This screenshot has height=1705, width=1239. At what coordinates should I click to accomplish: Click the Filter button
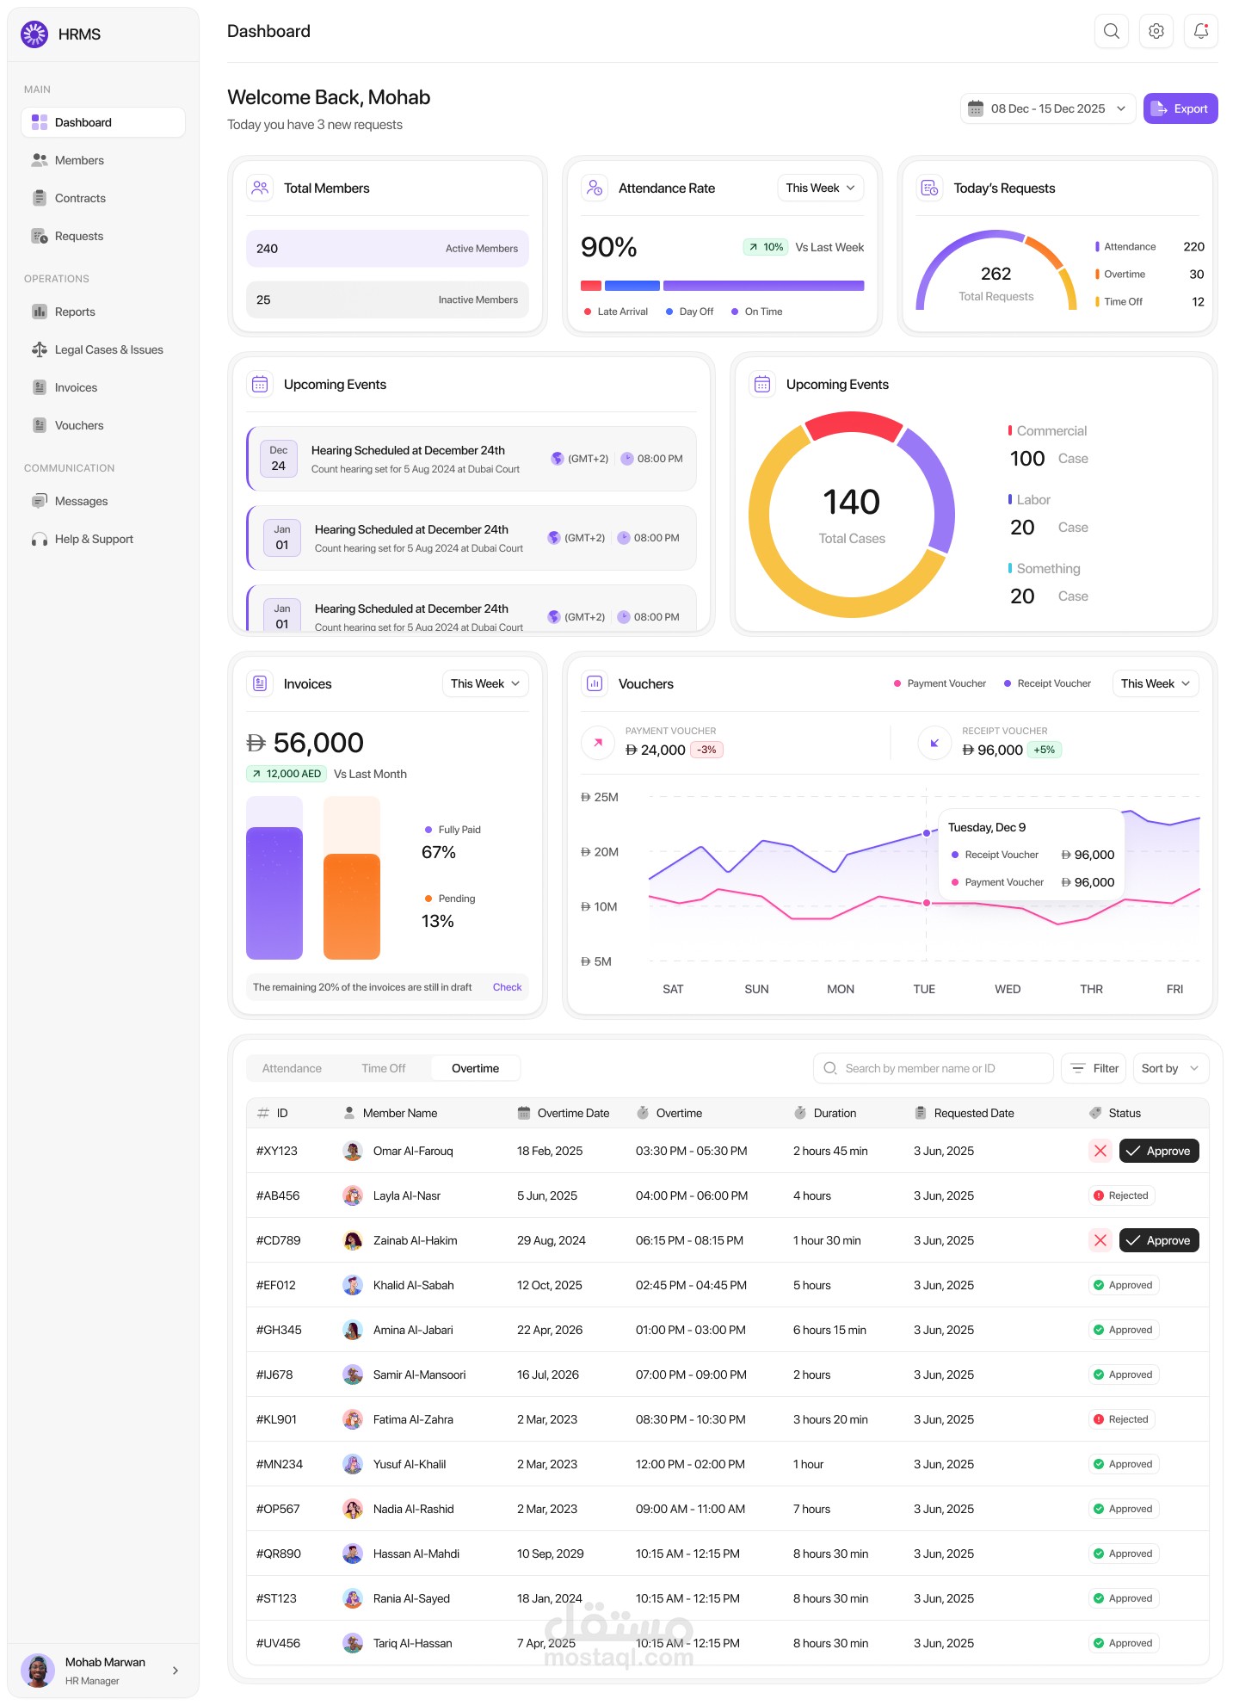1094,1068
